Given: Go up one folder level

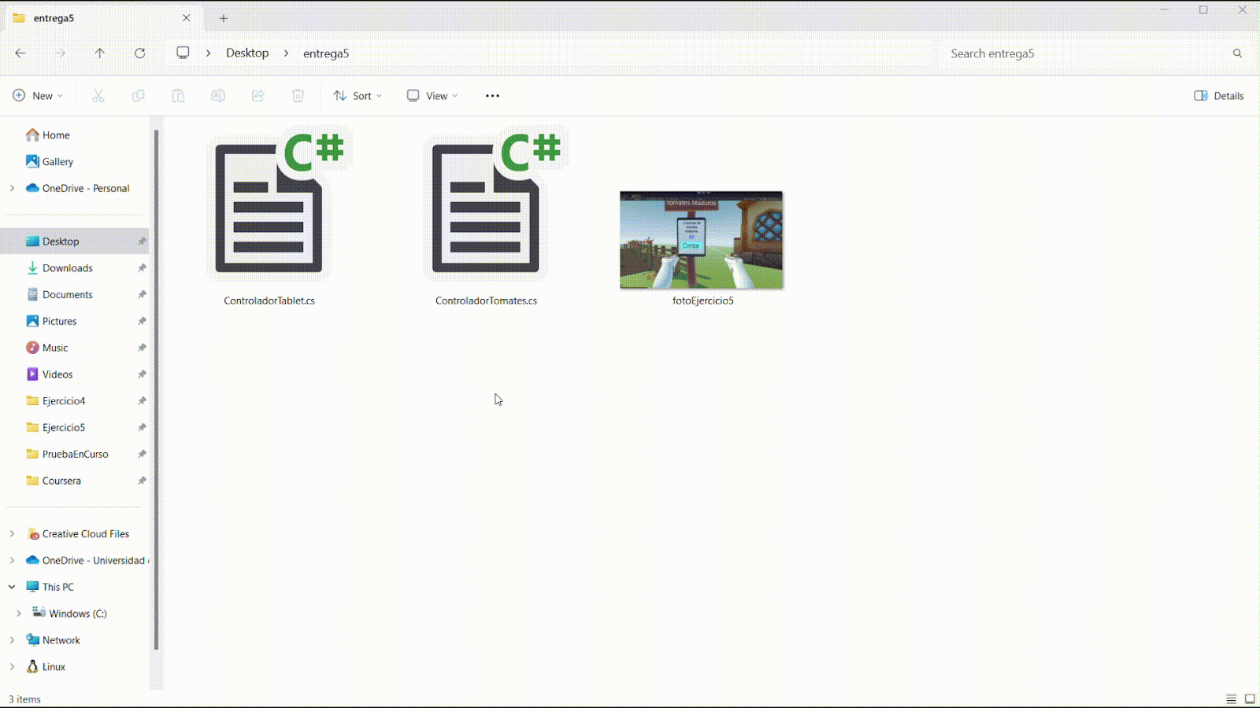Looking at the screenshot, I should (100, 53).
